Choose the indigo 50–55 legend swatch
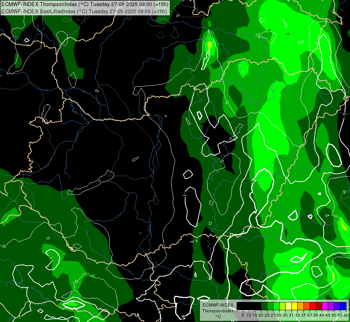Image resolution: width=350 pixels, height=322 pixels. pos(337,306)
